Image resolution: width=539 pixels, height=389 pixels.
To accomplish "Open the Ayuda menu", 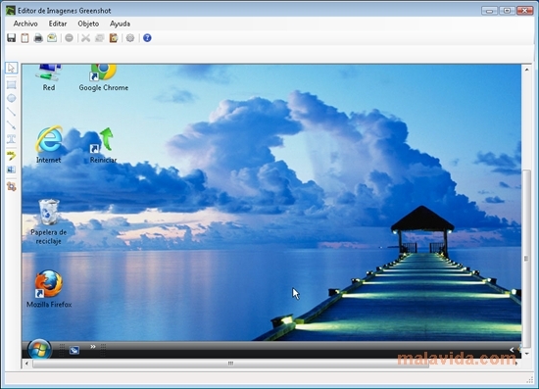I will tap(120, 24).
